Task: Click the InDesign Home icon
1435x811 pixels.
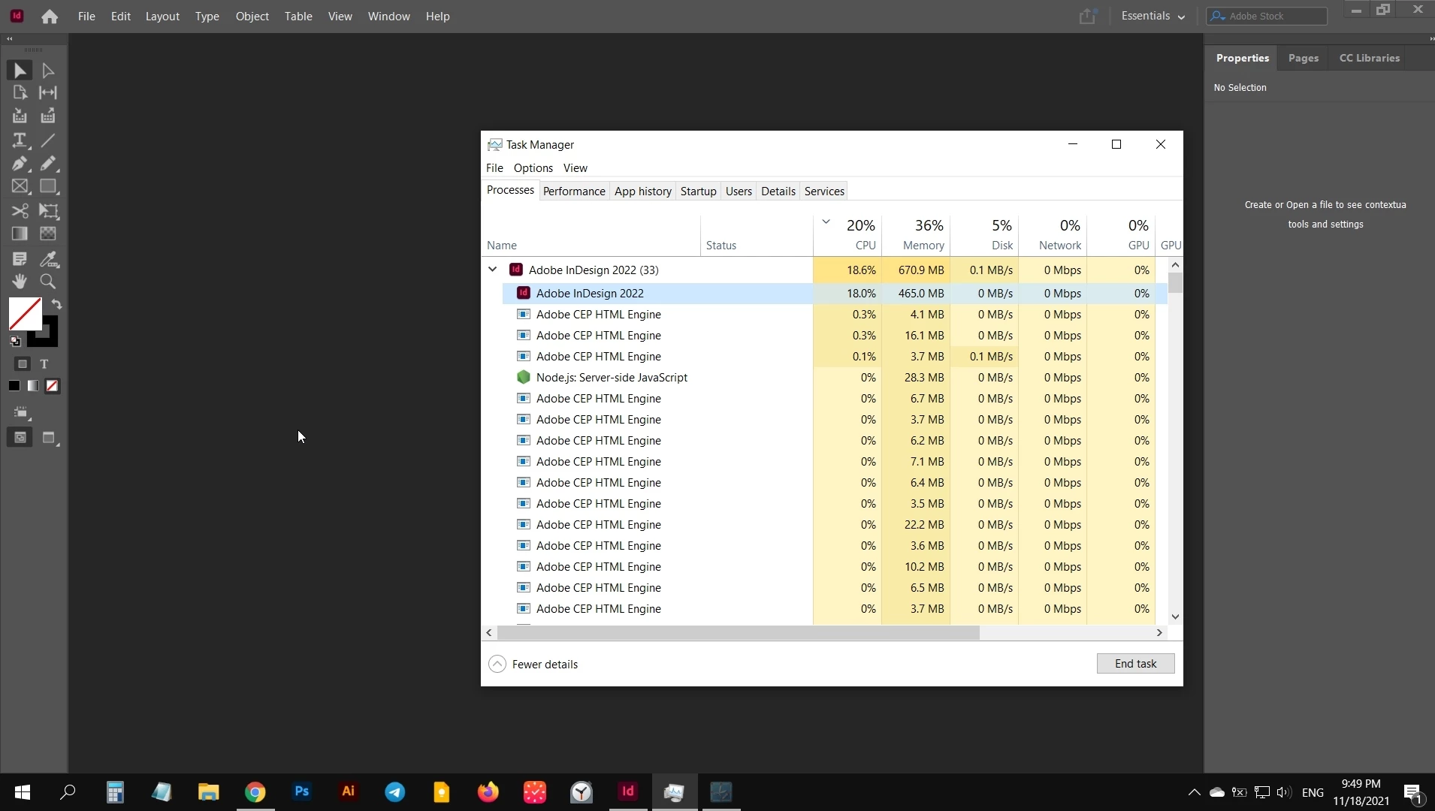Action: tap(50, 17)
